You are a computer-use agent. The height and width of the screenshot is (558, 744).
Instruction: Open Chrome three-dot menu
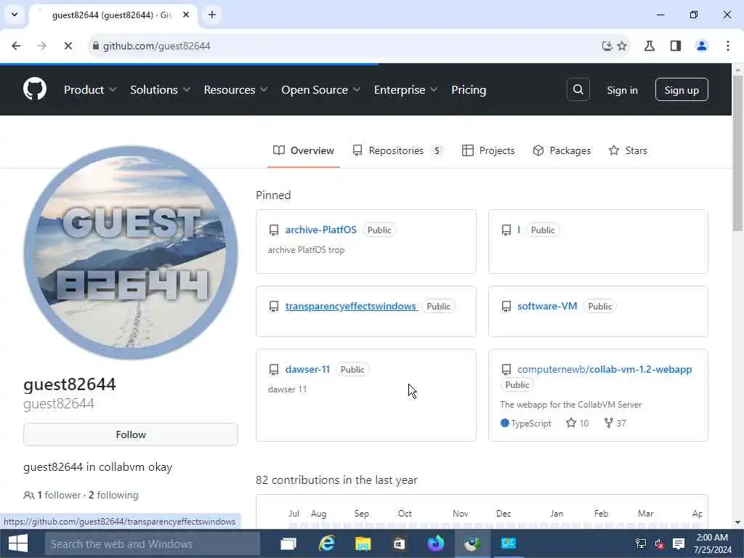point(728,46)
